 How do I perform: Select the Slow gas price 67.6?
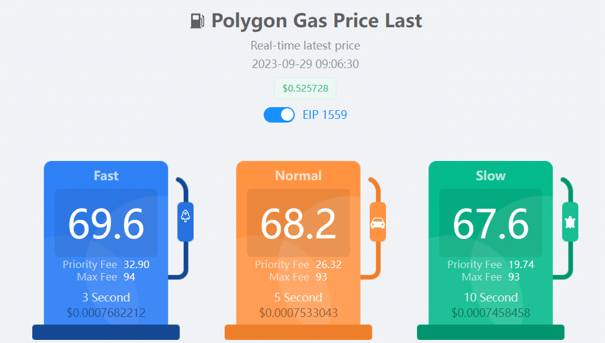tap(490, 224)
